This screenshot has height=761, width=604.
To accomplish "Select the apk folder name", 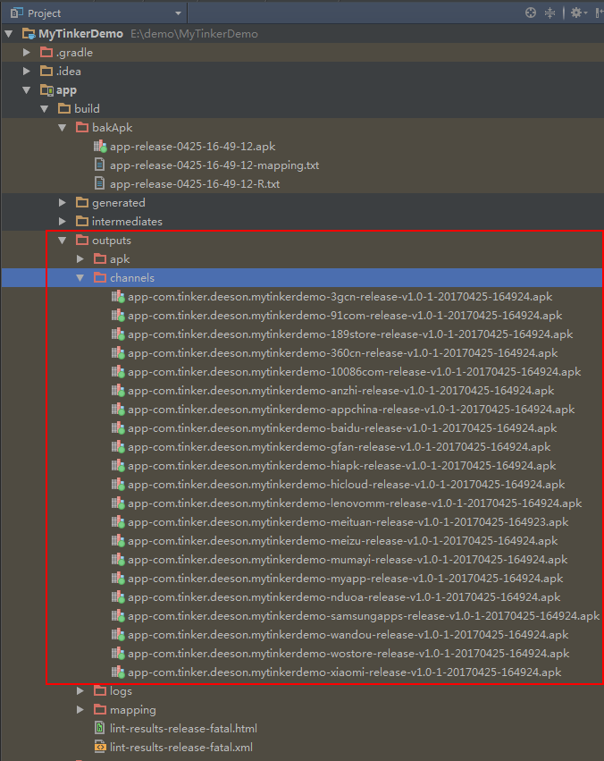I will point(120,259).
